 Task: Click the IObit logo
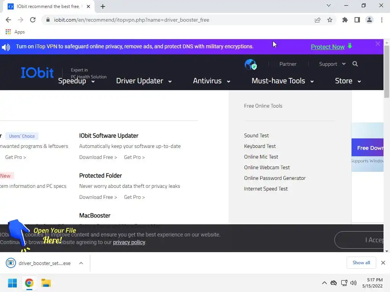[x=37, y=73]
